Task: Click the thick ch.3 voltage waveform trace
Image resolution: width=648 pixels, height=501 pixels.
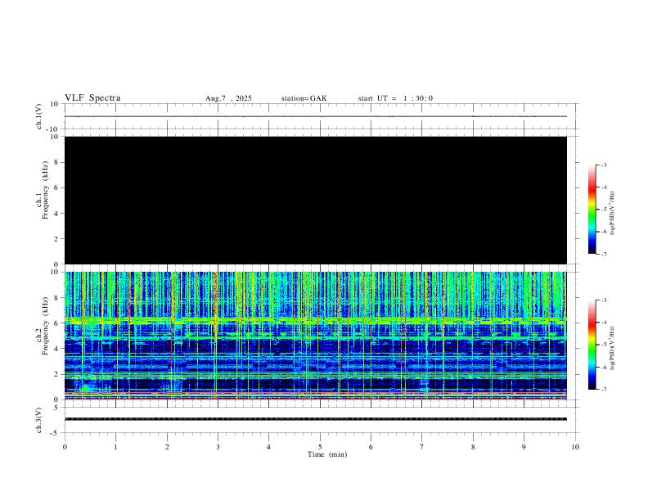Action: (316, 419)
